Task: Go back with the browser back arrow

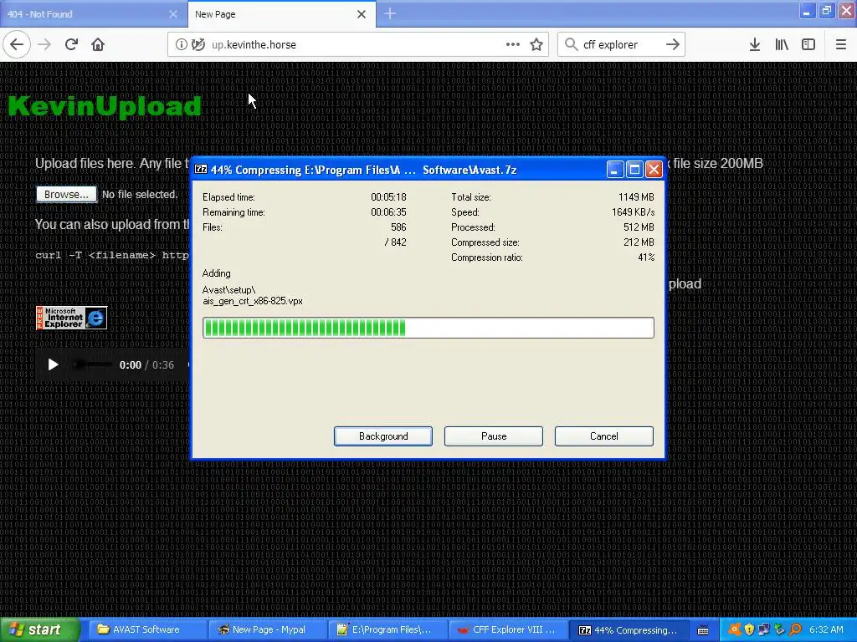Action: 17,44
